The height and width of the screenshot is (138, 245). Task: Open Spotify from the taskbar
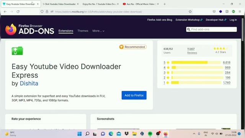[150, 134]
